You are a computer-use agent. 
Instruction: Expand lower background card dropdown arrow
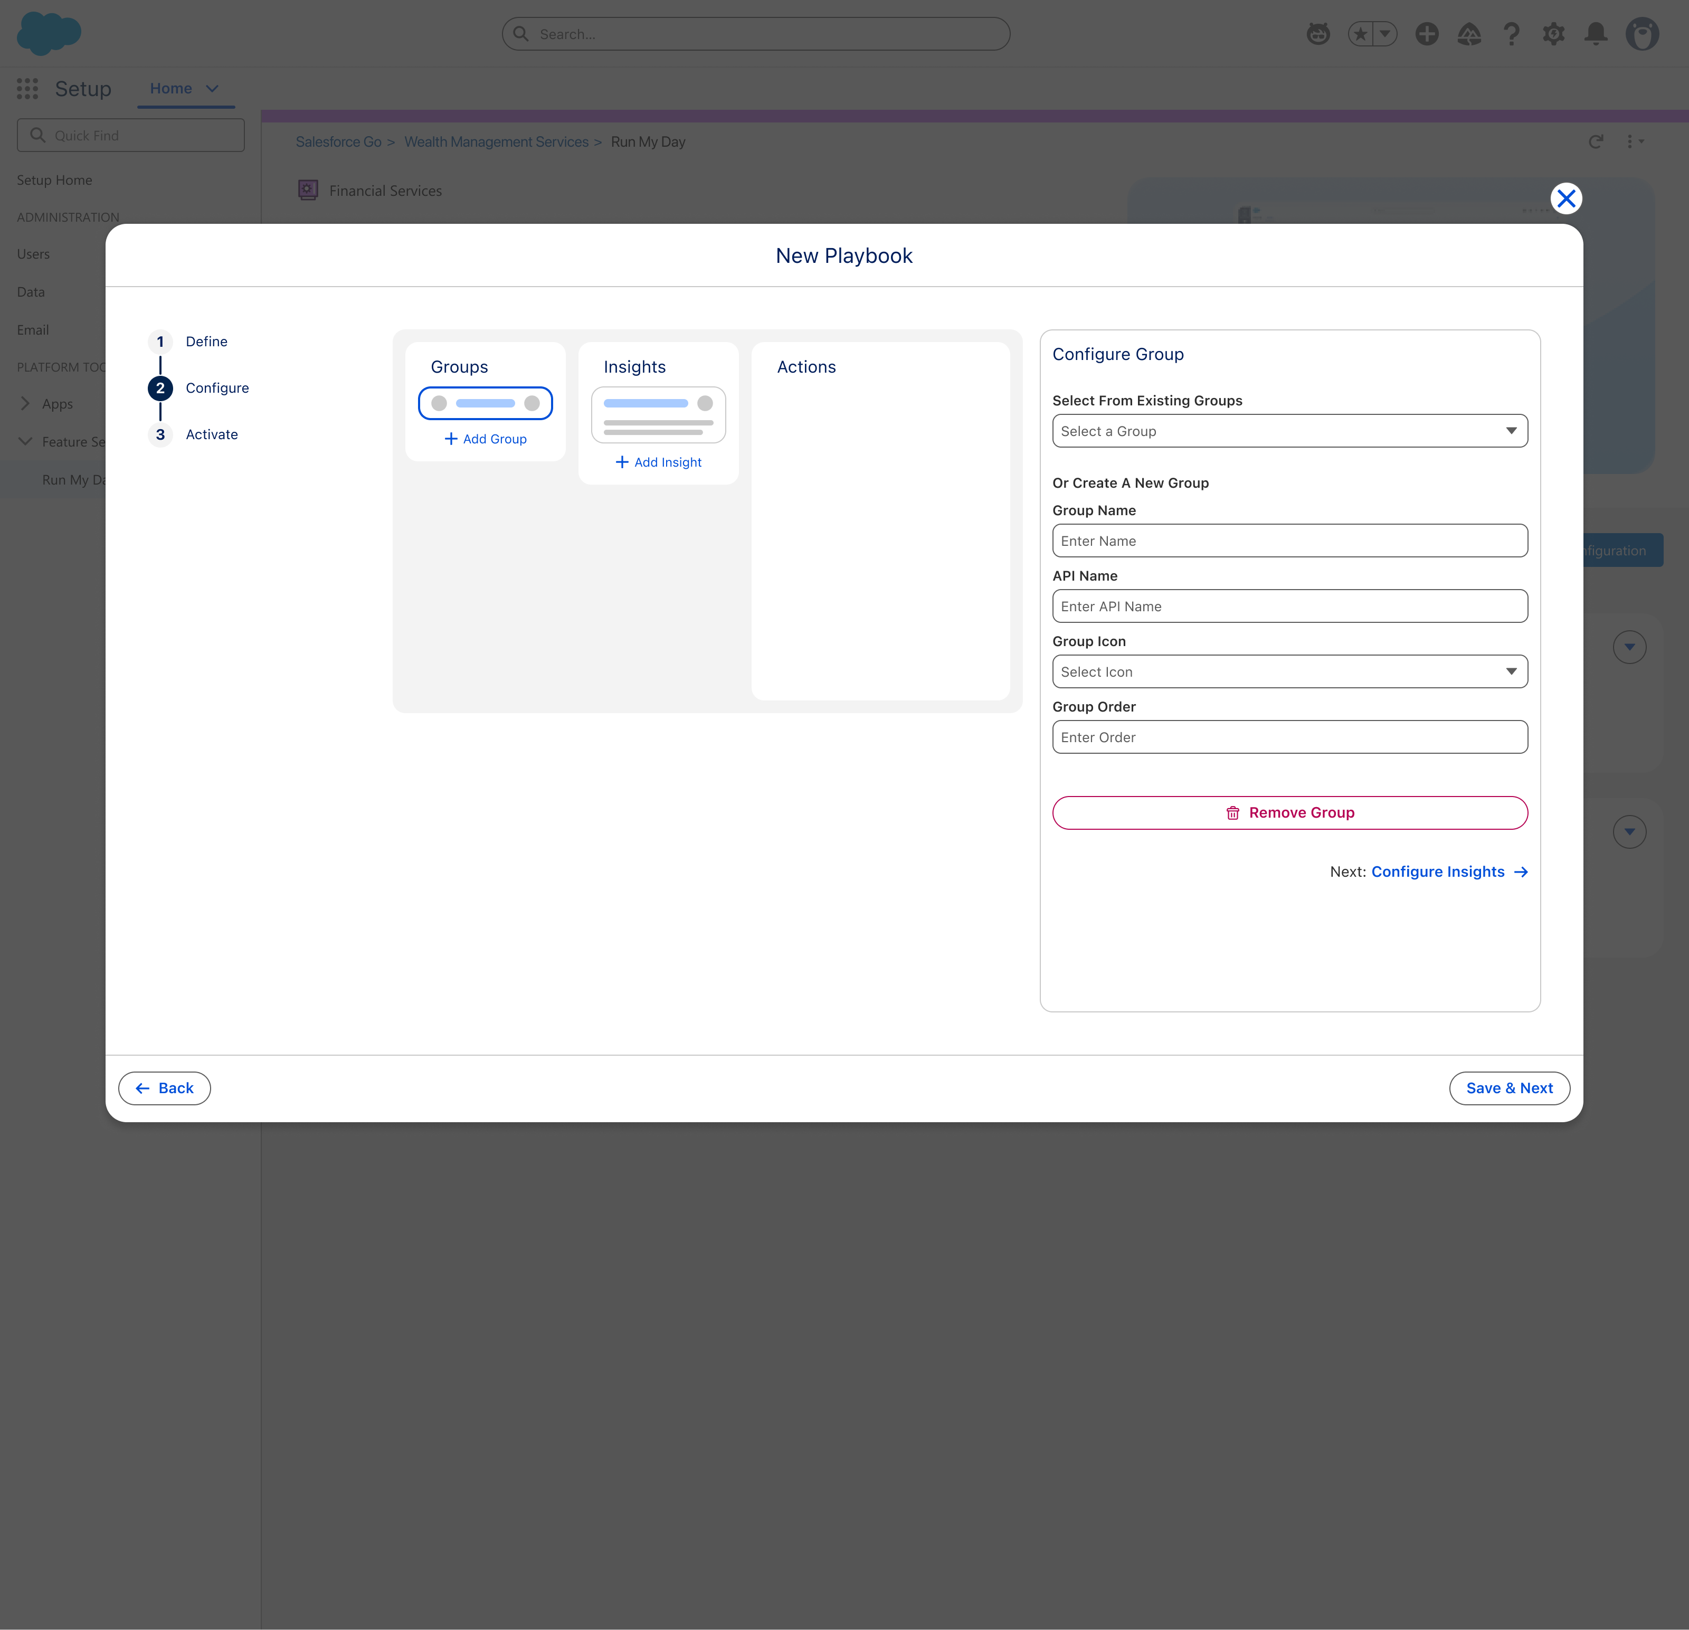(x=1629, y=832)
